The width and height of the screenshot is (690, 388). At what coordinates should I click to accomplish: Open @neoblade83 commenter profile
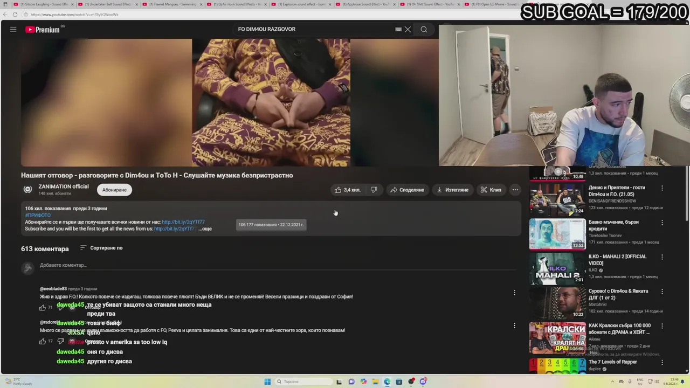(53, 289)
